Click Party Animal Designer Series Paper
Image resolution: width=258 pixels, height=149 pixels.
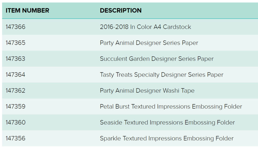click(x=149, y=43)
